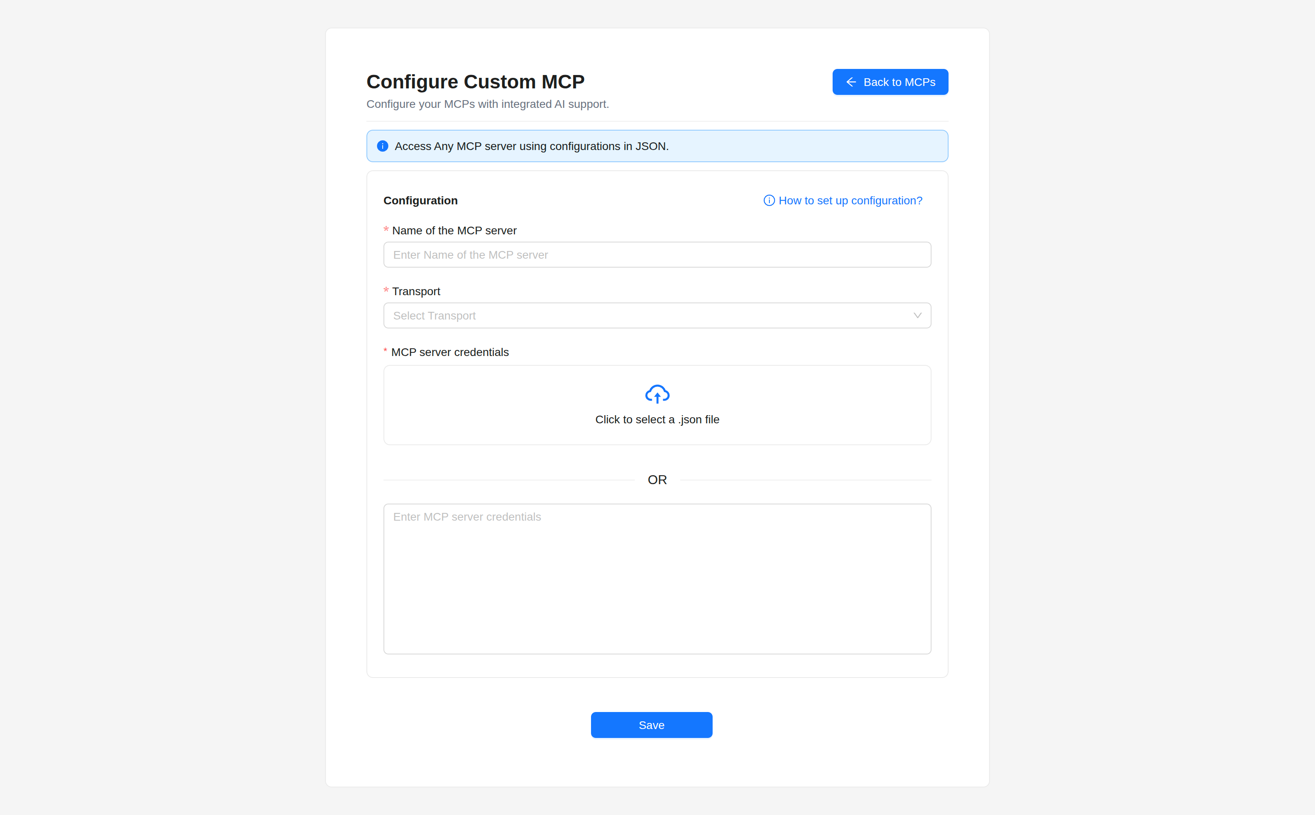
Task: Click the 'Click to select a .json file' text
Action: (657, 419)
